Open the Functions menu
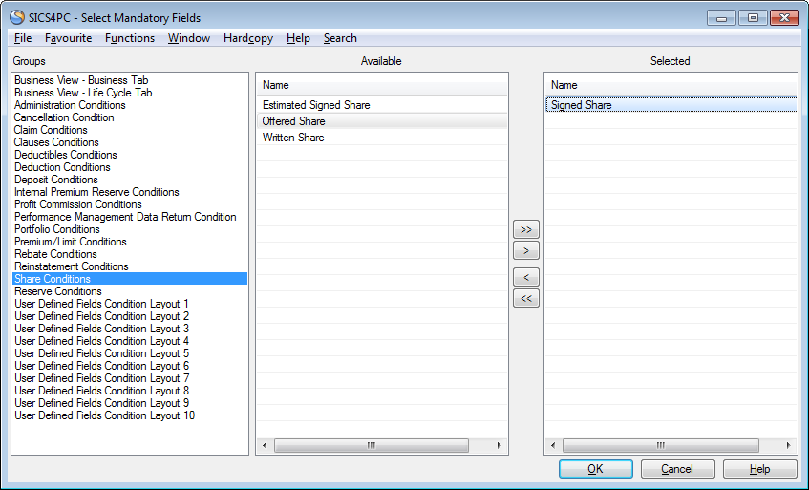 [130, 38]
